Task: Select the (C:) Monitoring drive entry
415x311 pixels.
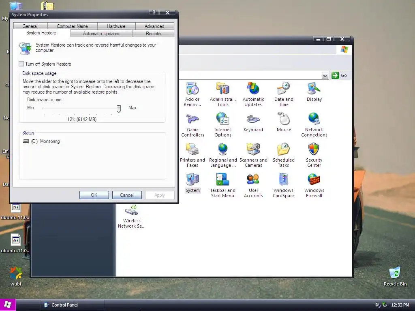Action: pos(41,141)
